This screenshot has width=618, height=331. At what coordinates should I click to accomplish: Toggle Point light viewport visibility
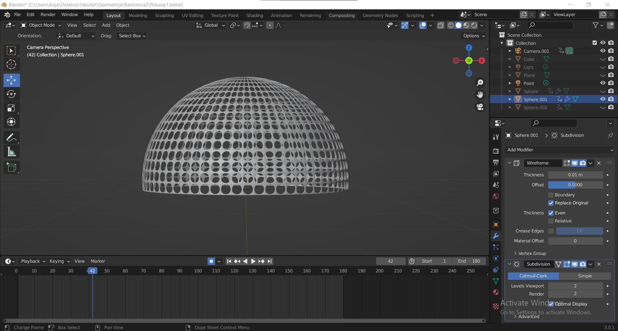(x=603, y=83)
